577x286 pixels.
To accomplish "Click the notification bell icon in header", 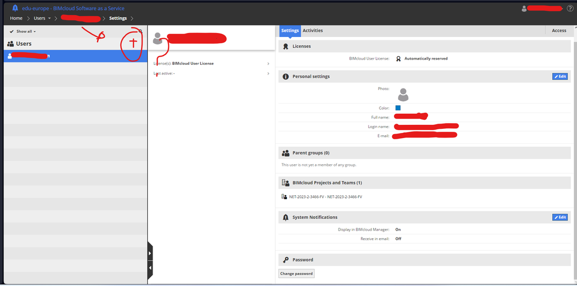I will pos(15,8).
